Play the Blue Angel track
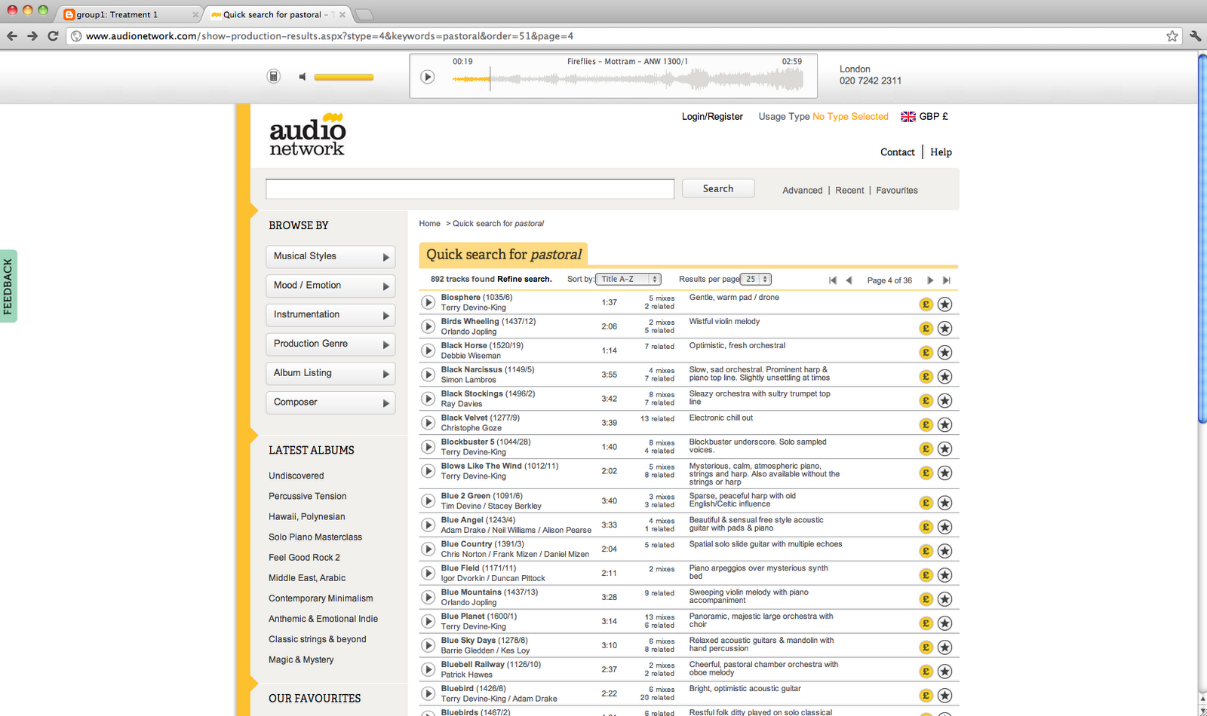This screenshot has width=1207, height=716. point(428,525)
